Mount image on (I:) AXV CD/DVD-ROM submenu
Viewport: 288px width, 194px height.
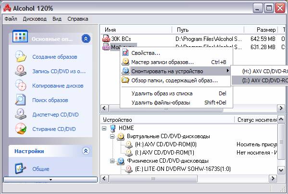click(x=260, y=80)
